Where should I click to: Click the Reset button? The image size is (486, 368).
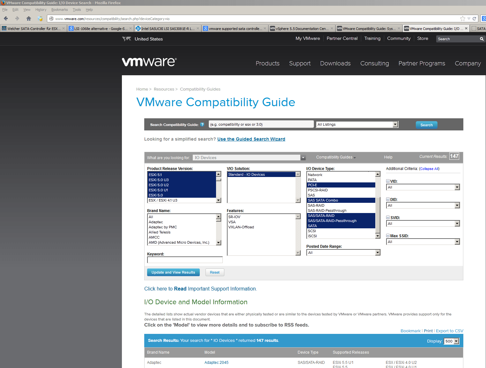215,272
